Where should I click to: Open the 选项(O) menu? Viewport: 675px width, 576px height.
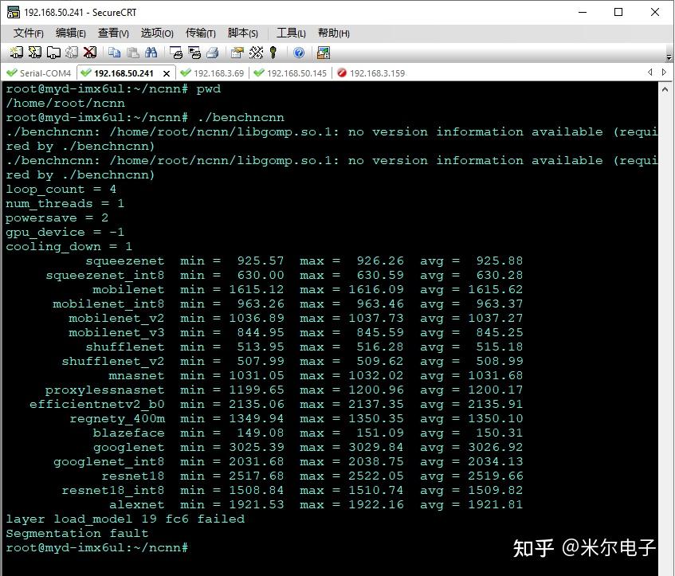pyautogui.click(x=156, y=33)
